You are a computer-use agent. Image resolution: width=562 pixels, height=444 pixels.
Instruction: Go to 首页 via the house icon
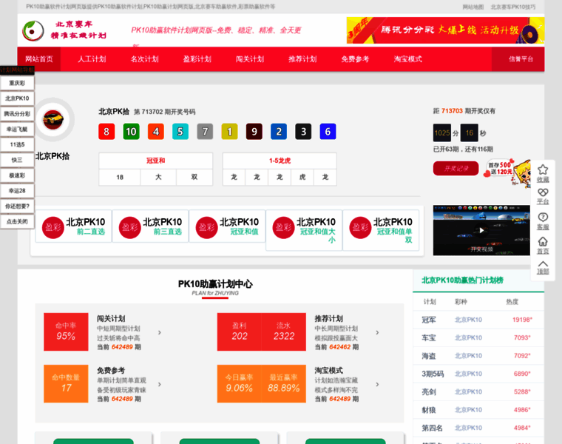click(543, 242)
